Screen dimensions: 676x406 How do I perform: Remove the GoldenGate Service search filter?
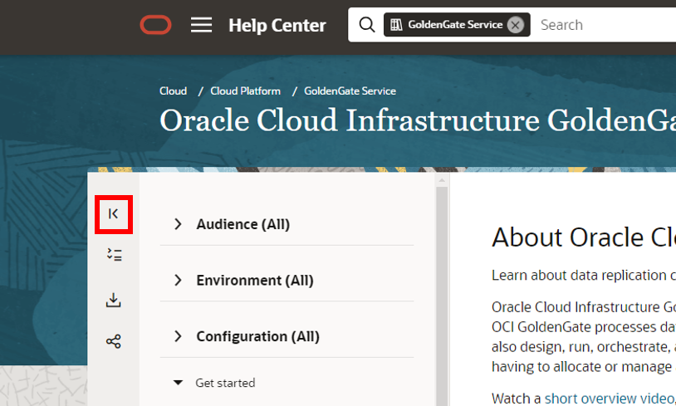tap(515, 25)
